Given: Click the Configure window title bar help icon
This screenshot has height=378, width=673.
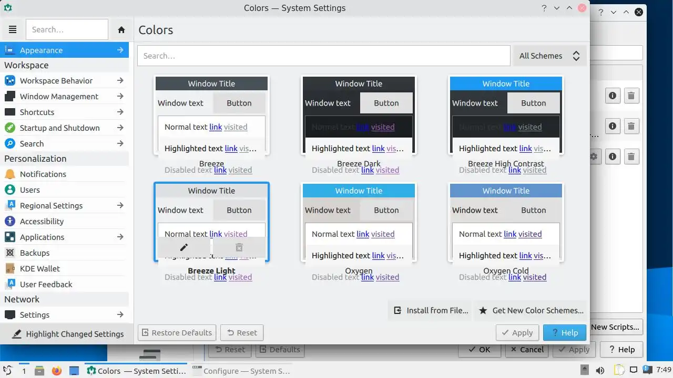Looking at the screenshot, I should pos(601,12).
